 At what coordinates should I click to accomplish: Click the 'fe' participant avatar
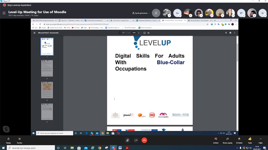tap(262, 13)
